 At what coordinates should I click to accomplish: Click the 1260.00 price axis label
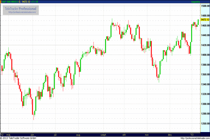[x=205, y=123]
